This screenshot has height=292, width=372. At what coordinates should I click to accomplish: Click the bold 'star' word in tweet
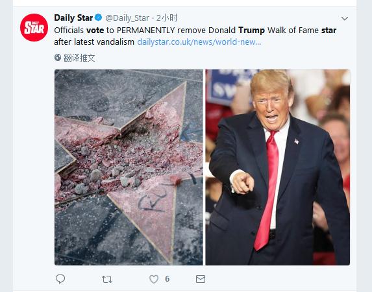pos(329,30)
